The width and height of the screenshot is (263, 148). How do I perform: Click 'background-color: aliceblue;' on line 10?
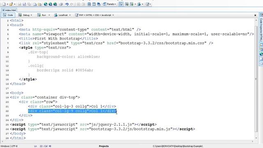tap(69, 57)
